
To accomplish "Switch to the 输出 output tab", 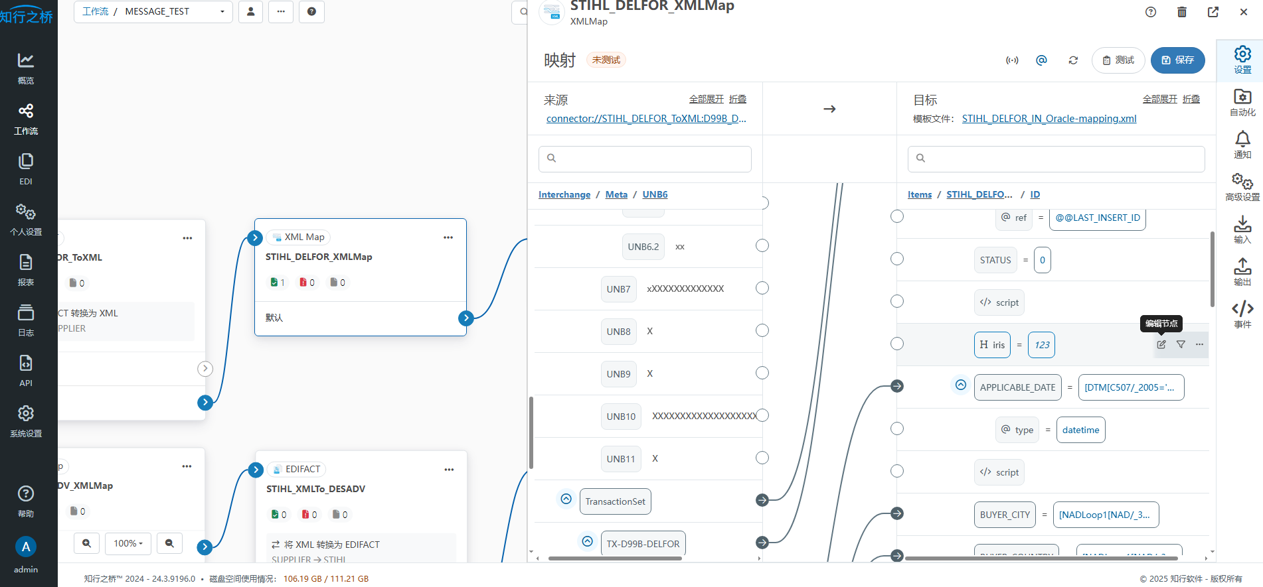I will point(1242,272).
